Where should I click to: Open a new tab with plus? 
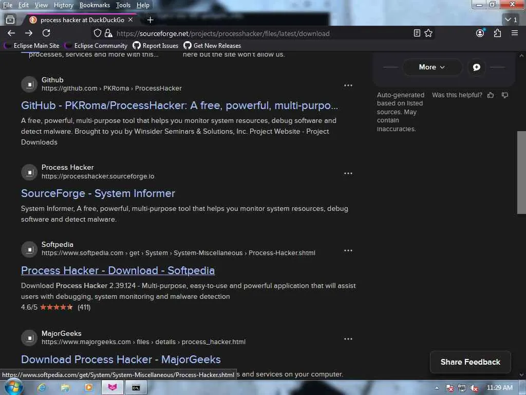tap(151, 20)
